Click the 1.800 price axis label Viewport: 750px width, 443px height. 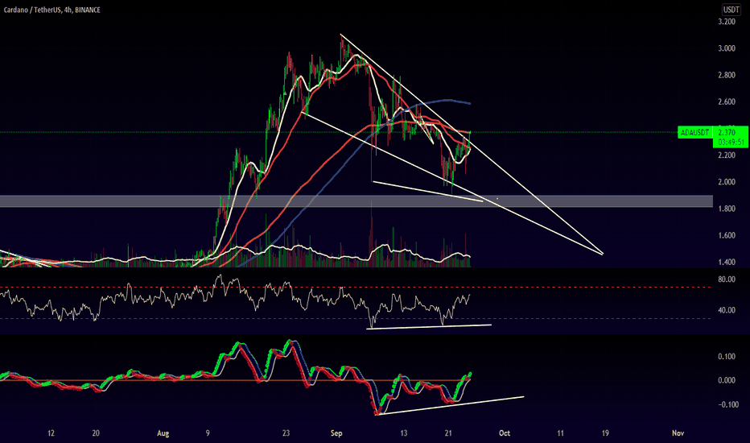coord(727,209)
